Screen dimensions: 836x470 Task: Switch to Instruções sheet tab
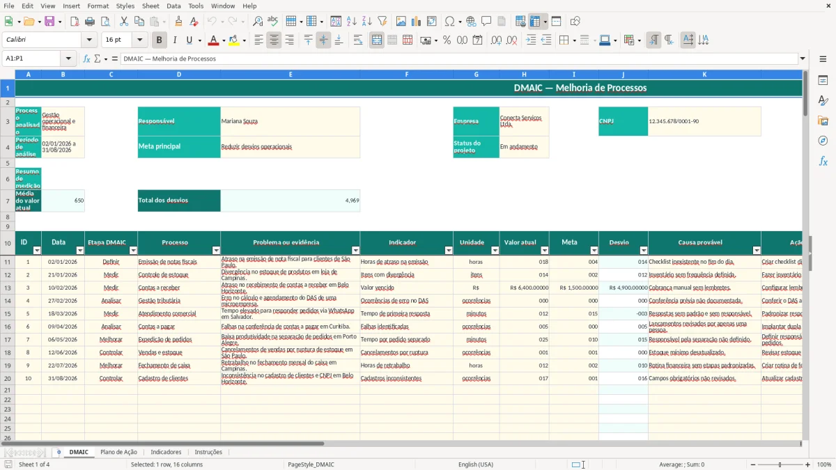tap(208, 453)
